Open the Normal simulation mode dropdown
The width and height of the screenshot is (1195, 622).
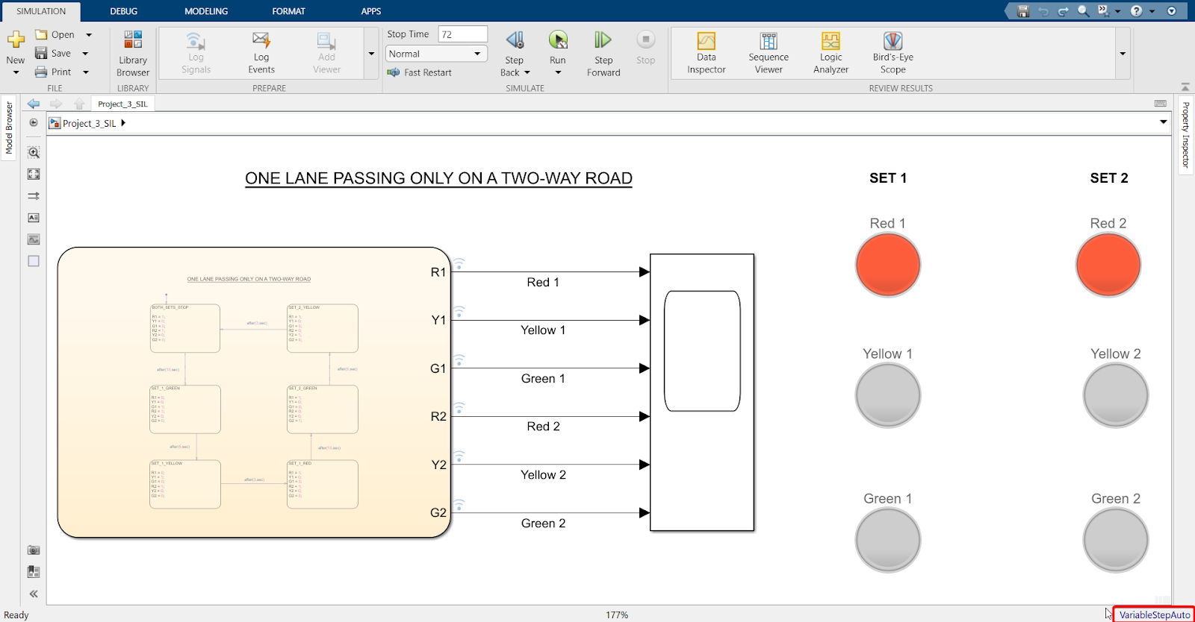436,54
